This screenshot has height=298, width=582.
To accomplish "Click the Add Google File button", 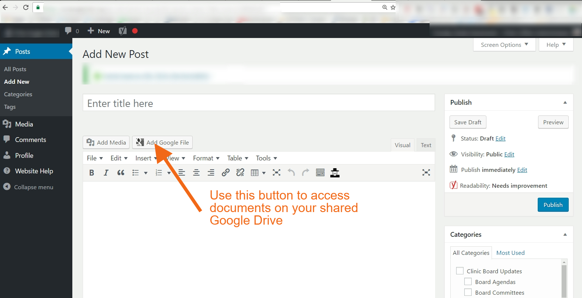I will tap(162, 142).
